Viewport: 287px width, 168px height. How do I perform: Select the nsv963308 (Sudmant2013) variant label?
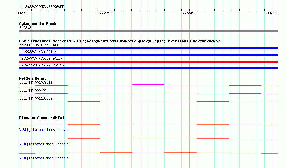tap(42, 65)
